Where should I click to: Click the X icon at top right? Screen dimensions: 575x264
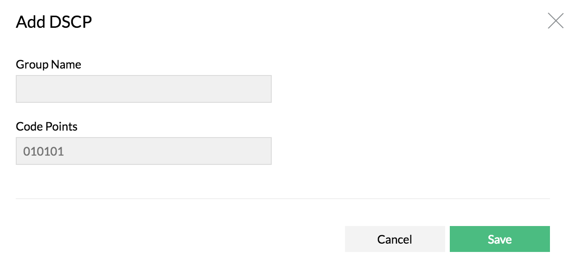[556, 21]
